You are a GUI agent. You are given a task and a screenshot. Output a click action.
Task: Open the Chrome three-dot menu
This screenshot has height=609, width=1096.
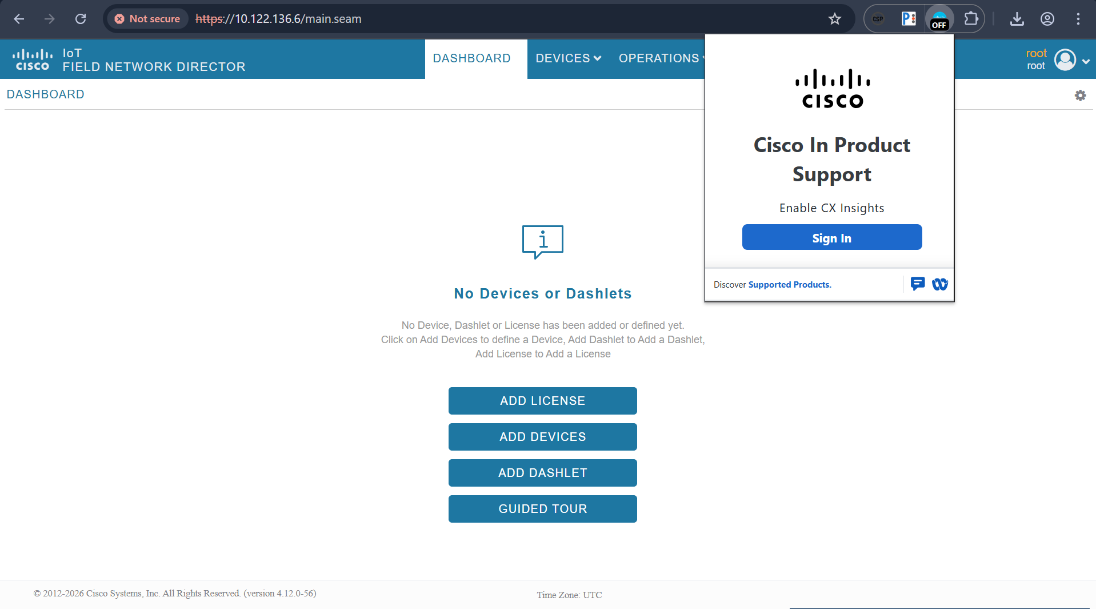pos(1078,19)
